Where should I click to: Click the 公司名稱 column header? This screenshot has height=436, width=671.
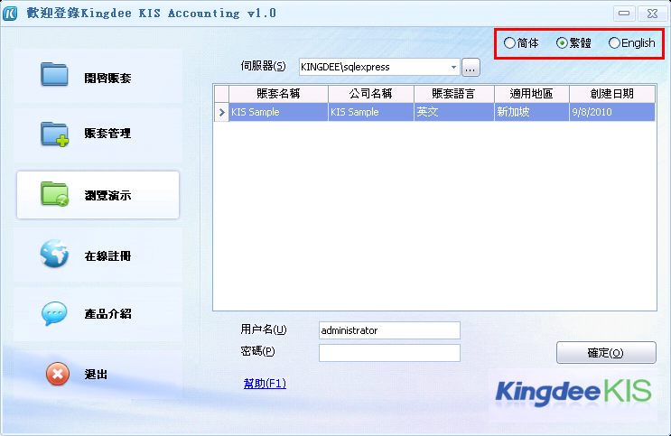(371, 94)
